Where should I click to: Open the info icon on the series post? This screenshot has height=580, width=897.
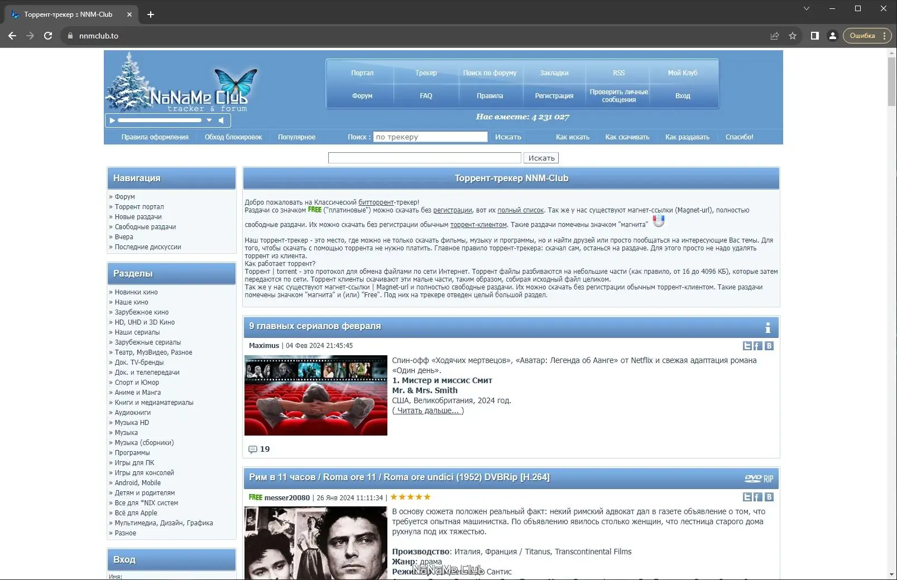(768, 327)
